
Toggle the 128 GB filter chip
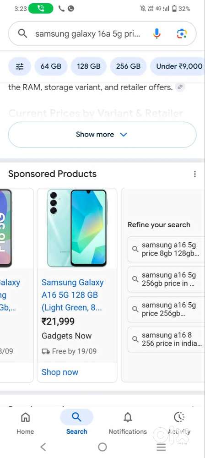point(88,66)
